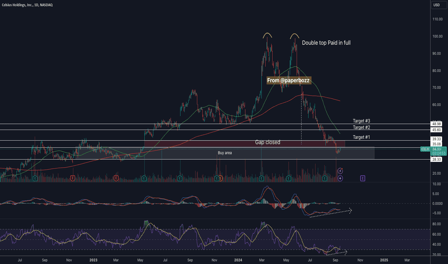Select the 'Gap closed' text annotation

click(x=268, y=142)
